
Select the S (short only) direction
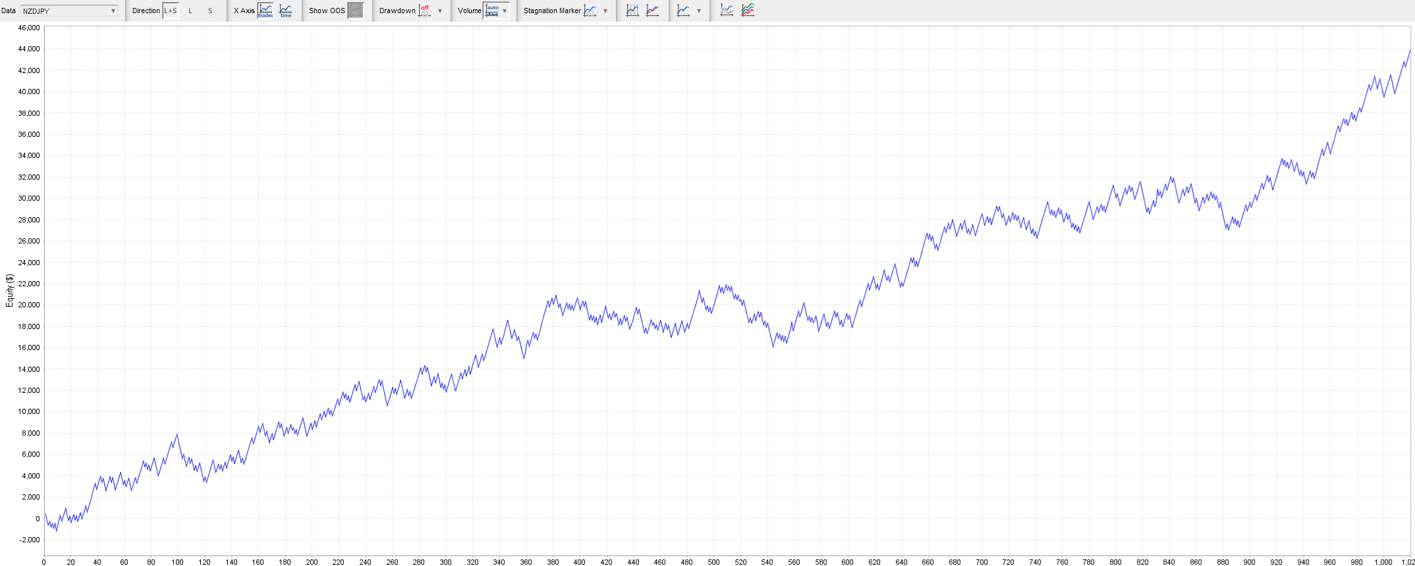tap(210, 11)
